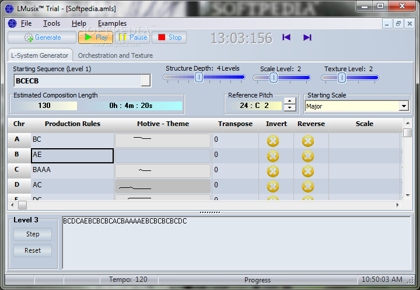This screenshot has width=420, height=290.
Task: Restore the inner document window
Action: click(398, 23)
